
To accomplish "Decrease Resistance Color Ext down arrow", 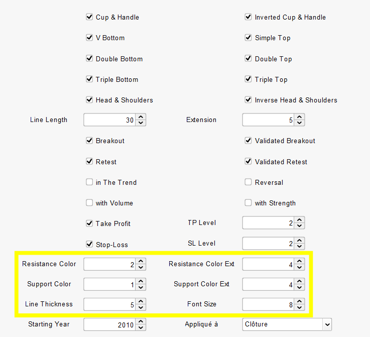I will [299, 267].
